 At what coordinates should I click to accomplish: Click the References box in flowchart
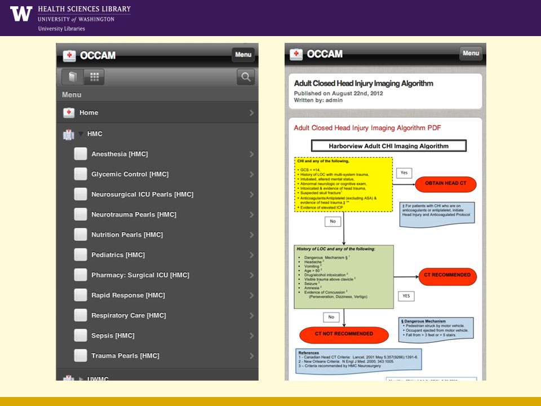358,361
